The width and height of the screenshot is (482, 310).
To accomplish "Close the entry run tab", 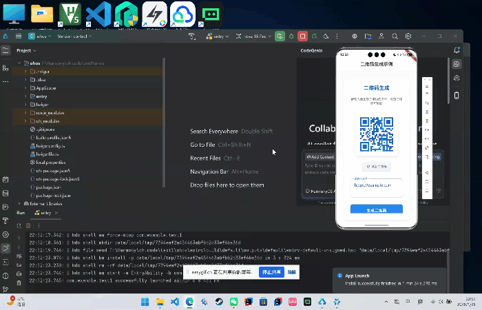I will 56,213.
